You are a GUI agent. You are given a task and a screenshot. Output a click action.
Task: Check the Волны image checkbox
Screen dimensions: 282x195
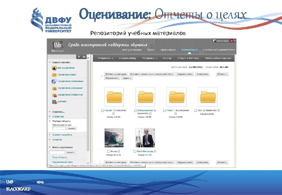pos(108,152)
